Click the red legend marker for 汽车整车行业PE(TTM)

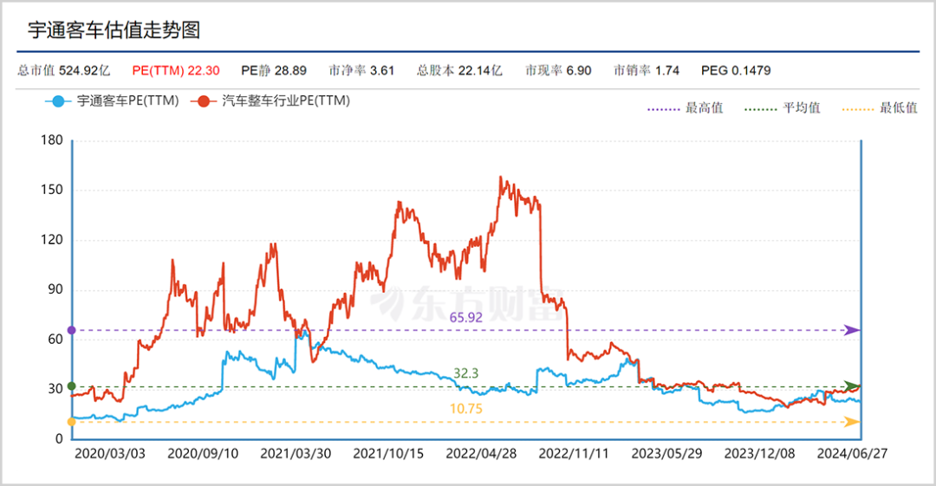click(205, 101)
